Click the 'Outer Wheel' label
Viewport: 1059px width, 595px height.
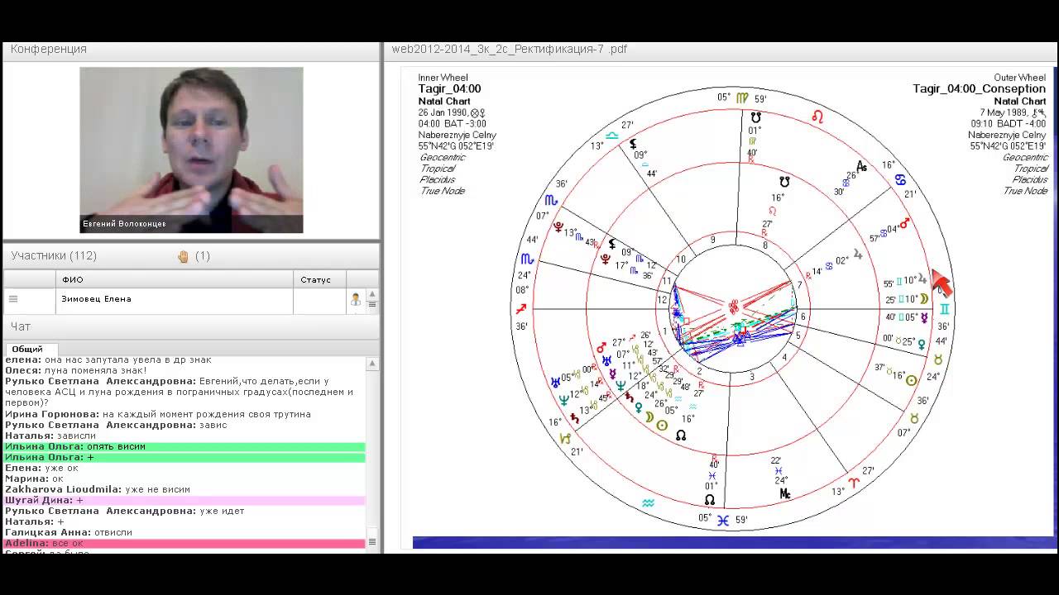[x=1020, y=78]
